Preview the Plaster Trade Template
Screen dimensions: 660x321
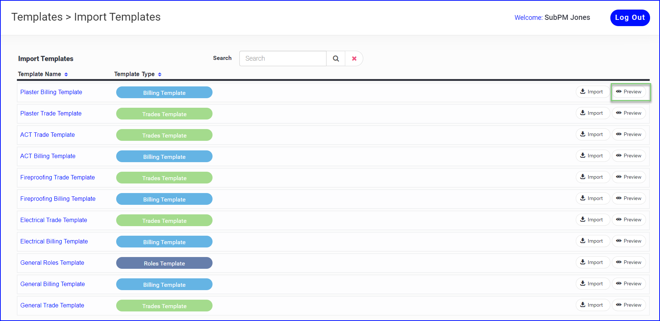tap(629, 113)
